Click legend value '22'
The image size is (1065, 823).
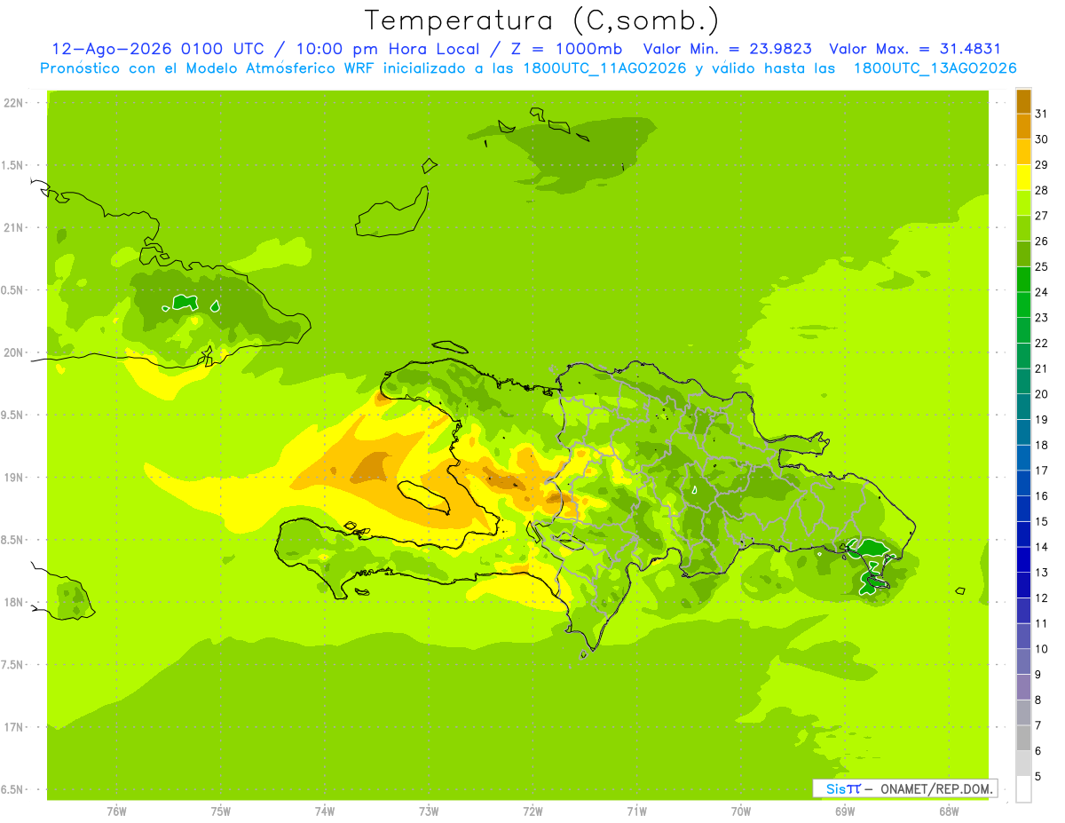tap(1042, 343)
